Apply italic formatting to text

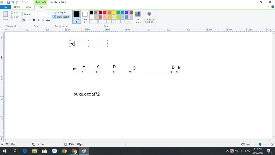(x=38, y=20)
